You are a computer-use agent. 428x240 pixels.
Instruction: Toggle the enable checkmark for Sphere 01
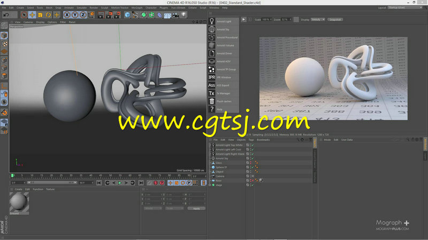click(253, 167)
